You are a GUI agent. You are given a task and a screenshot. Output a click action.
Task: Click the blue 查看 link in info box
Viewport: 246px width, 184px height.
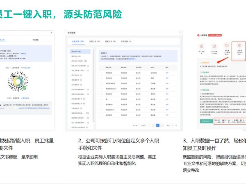24,54
